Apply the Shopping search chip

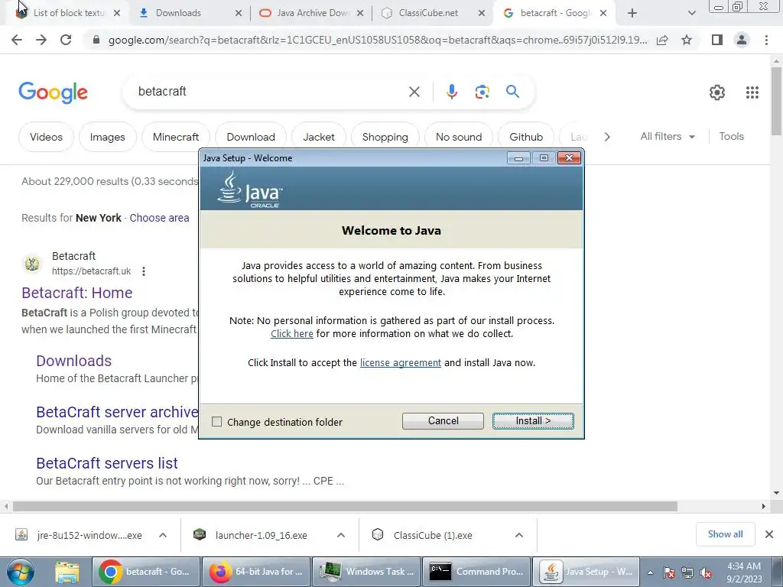[385, 137]
